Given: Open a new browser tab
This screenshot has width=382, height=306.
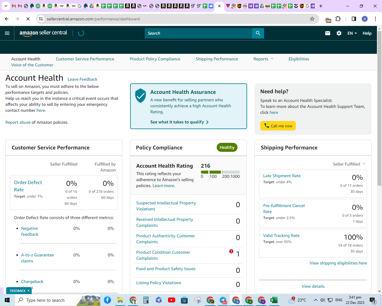Looking at the screenshot, I should pyautogui.click(x=321, y=6).
